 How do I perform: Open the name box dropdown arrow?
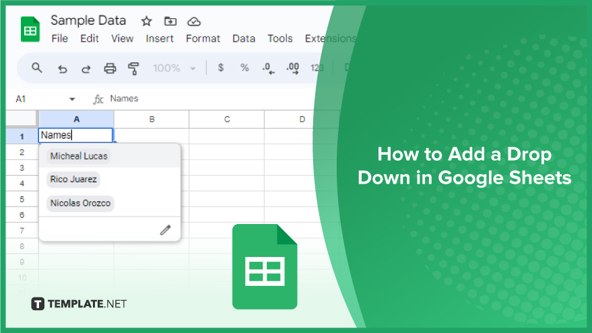[72, 99]
